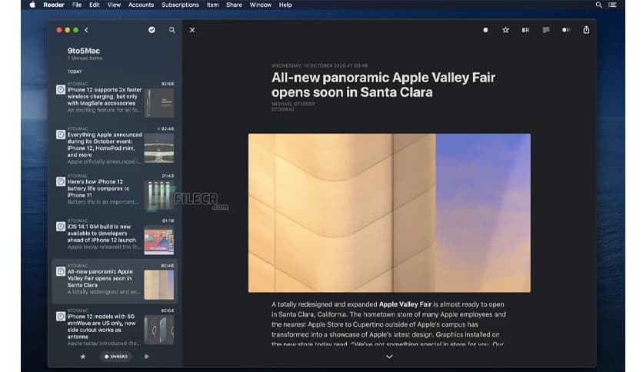Open search in the article list
The width and height of the screenshot is (643, 372).
[x=172, y=30]
